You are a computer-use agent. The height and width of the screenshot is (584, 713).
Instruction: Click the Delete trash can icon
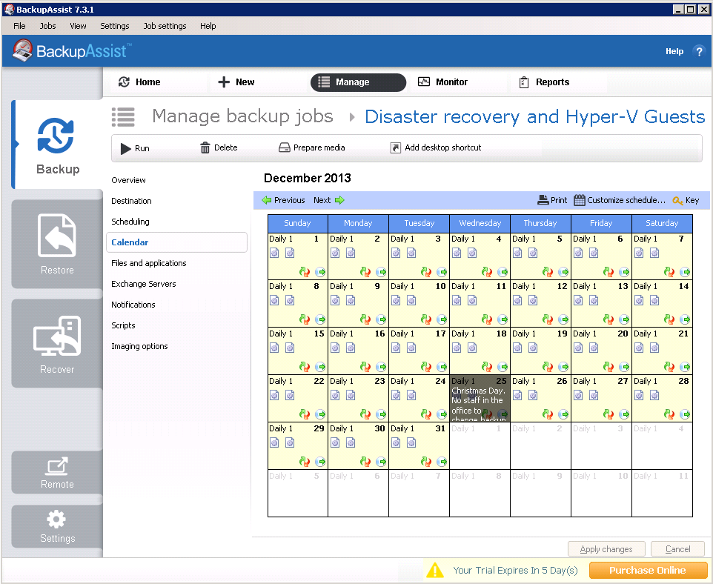click(205, 147)
